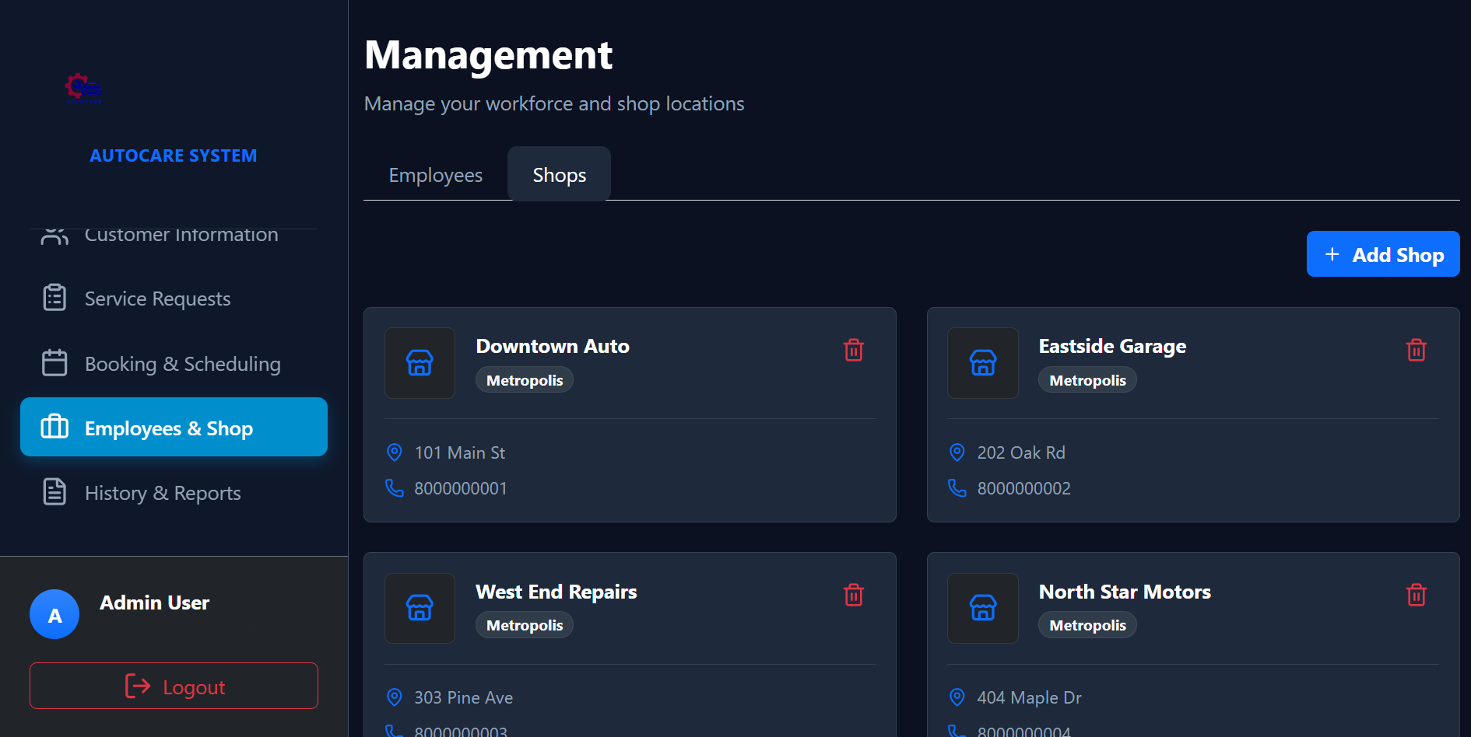
Task: Click Metropolis badge on West End Repairs
Action: click(525, 625)
